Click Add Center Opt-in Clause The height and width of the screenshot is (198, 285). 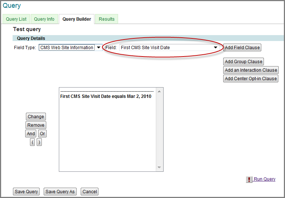[x=251, y=79]
